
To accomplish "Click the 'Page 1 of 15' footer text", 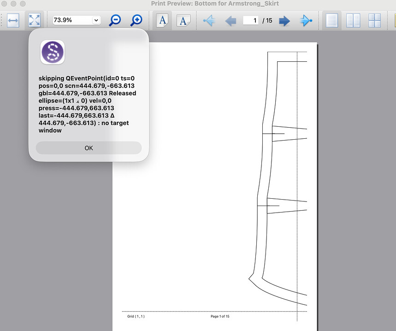I will [x=220, y=316].
